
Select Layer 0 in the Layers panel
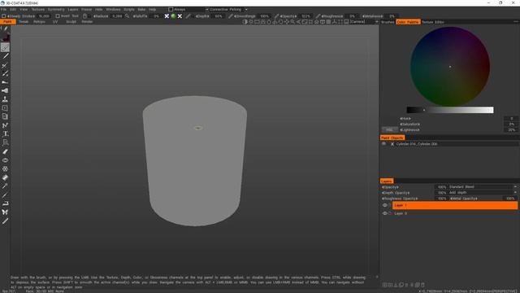pyautogui.click(x=455, y=213)
